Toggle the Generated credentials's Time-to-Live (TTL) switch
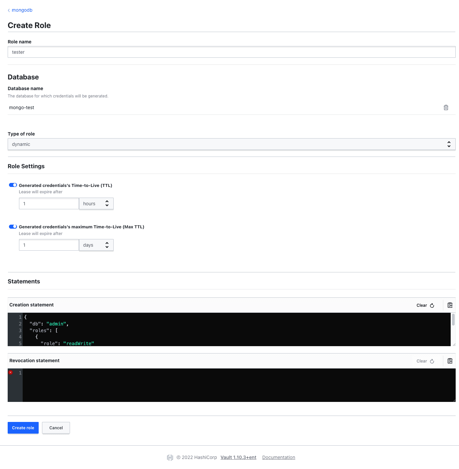This screenshot has width=459, height=469. coord(13,185)
